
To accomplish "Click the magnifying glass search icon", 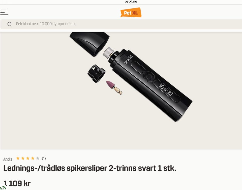I will [x=10, y=24].
